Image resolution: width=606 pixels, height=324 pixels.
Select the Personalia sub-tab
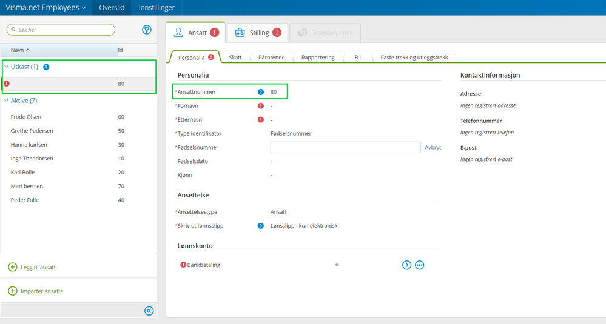(195, 57)
